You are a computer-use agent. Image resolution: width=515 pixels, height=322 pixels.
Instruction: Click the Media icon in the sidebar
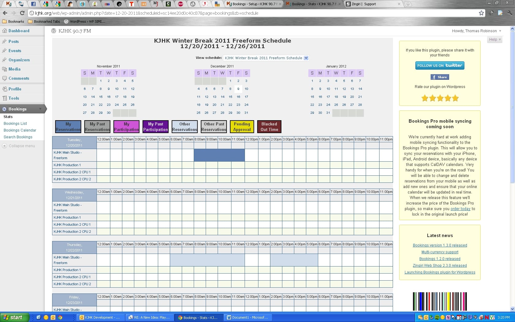[x=4, y=69]
